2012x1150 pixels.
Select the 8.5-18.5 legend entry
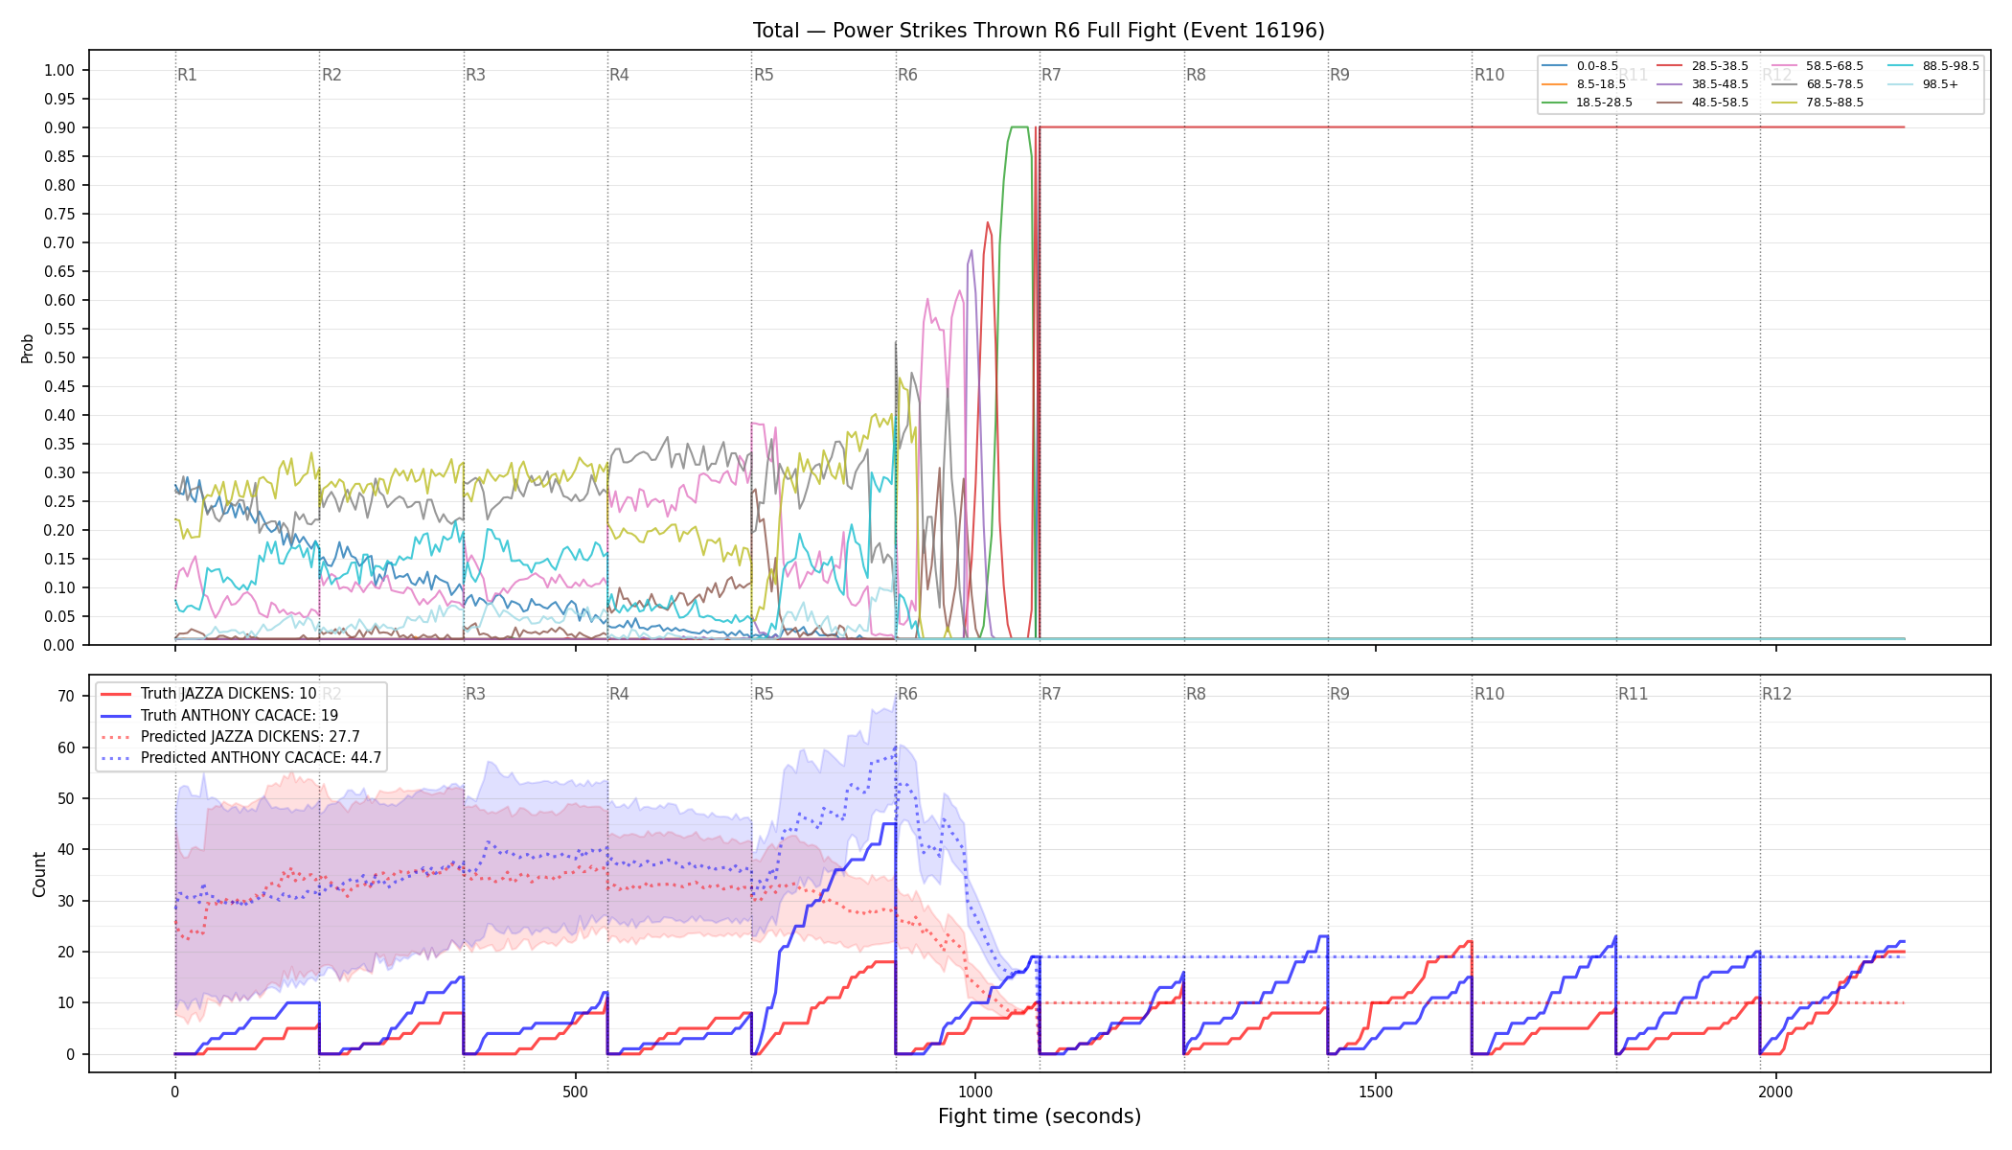click(x=1582, y=84)
